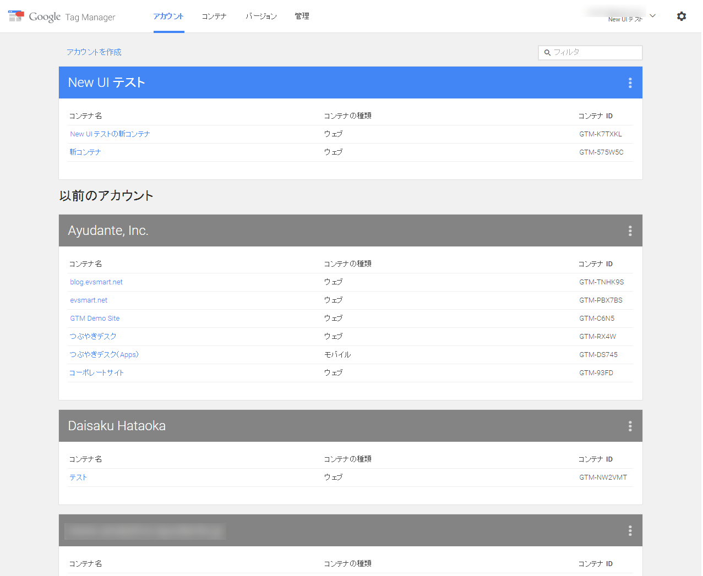Switch to the 管理 tab
703x576 pixels.
coord(302,17)
